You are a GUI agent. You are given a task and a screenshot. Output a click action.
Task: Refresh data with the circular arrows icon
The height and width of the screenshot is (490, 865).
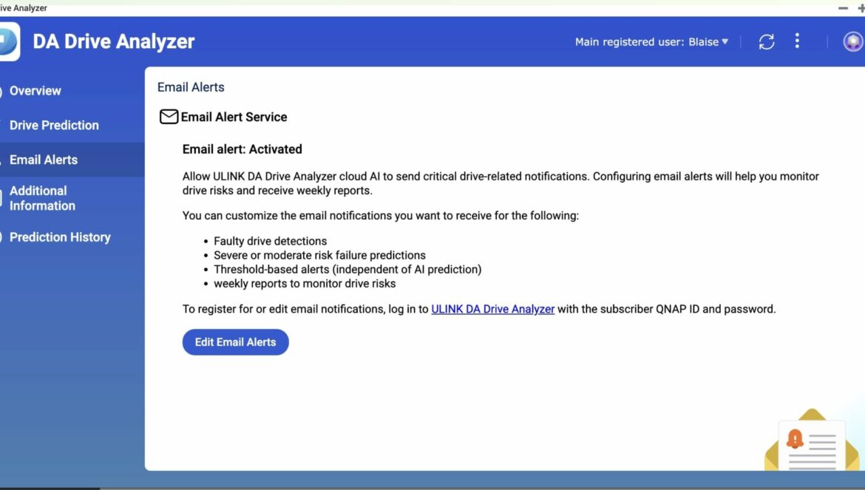pyautogui.click(x=766, y=42)
